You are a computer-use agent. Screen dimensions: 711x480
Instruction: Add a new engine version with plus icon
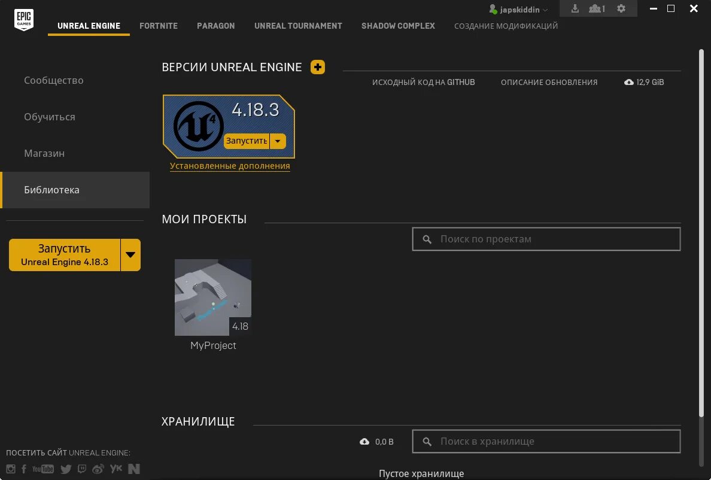pyautogui.click(x=317, y=67)
